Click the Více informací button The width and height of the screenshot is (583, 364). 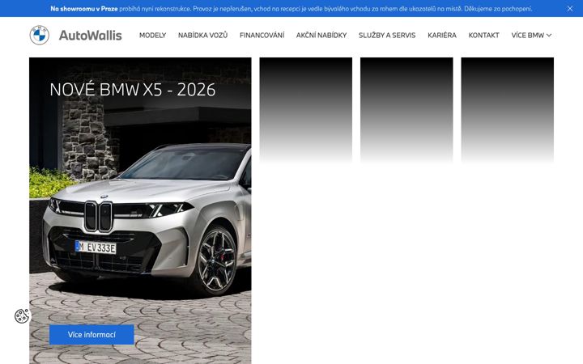coord(91,335)
